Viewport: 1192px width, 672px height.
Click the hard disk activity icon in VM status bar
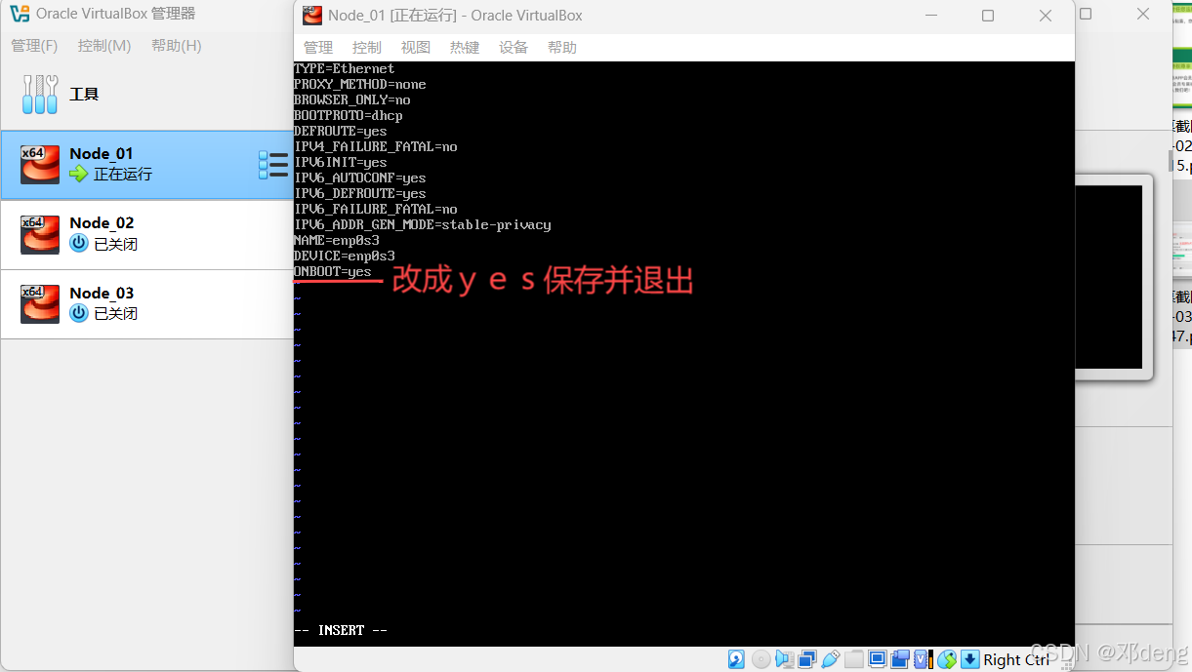tap(736, 659)
